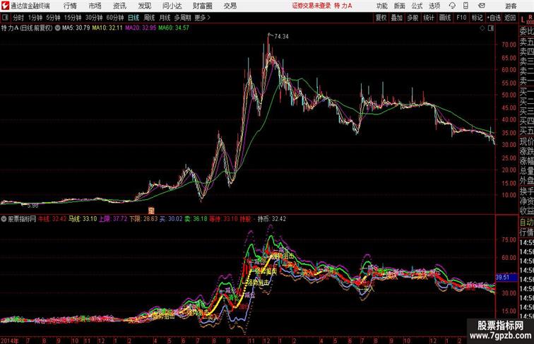
Task: Click the MA10: 32.11 indicator value
Action: click(x=107, y=28)
